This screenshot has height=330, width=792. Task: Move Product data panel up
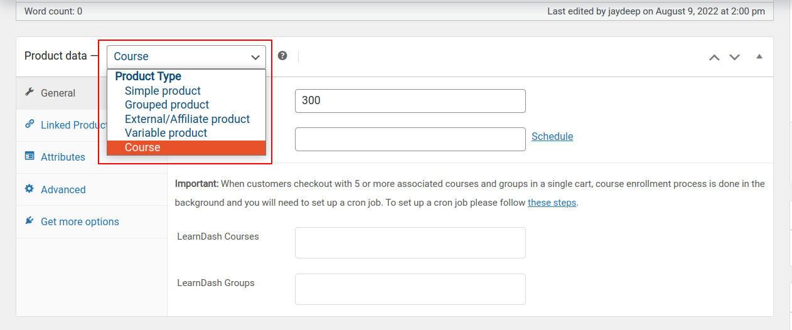coord(714,57)
